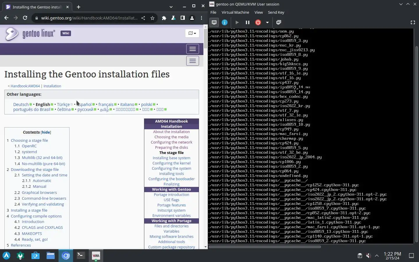
Task: Toggle the browser side panel icon
Action: point(183,18)
